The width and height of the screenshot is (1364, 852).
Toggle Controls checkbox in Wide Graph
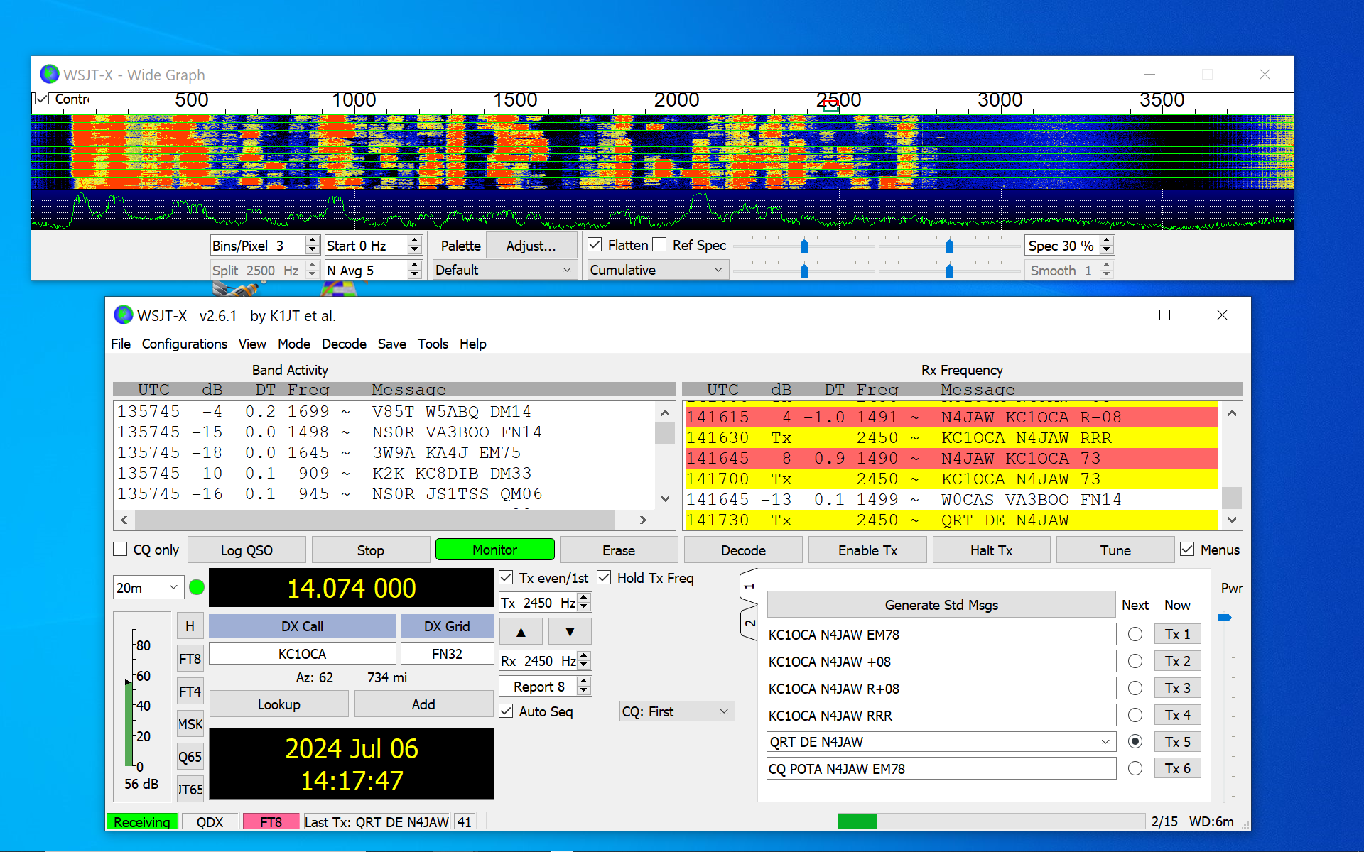point(42,99)
